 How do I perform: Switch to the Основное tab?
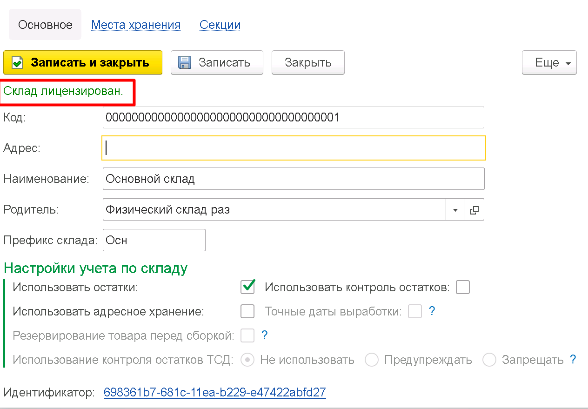pyautogui.click(x=45, y=25)
